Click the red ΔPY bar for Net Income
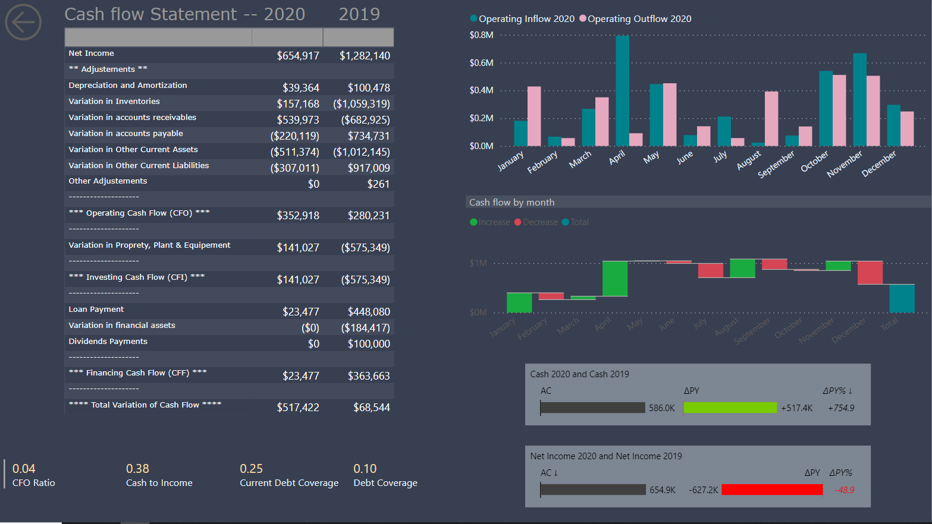Viewport: 932px width, 524px height. 771,490
